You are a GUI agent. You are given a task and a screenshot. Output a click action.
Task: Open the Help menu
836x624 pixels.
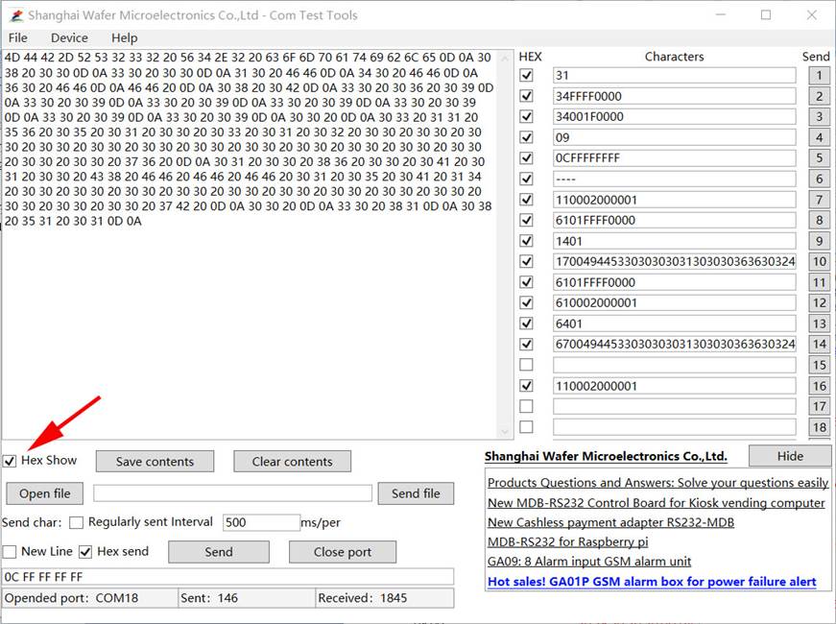(124, 37)
